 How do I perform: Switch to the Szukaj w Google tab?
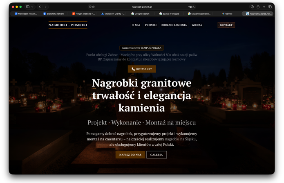(x=169, y=14)
